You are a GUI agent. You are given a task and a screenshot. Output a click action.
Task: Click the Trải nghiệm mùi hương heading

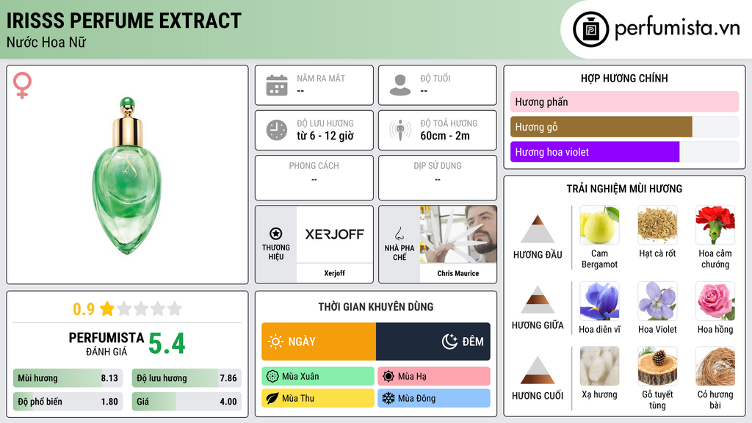coord(624,189)
